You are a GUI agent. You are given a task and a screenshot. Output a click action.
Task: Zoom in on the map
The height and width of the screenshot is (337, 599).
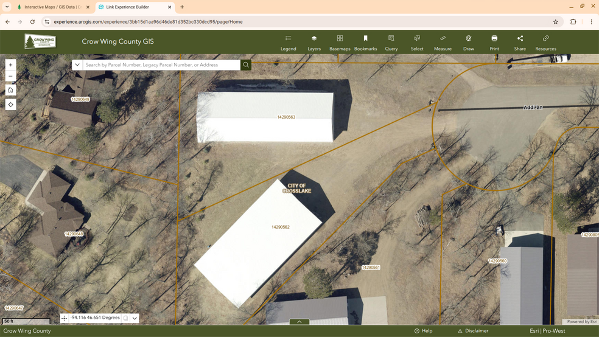[10, 65]
